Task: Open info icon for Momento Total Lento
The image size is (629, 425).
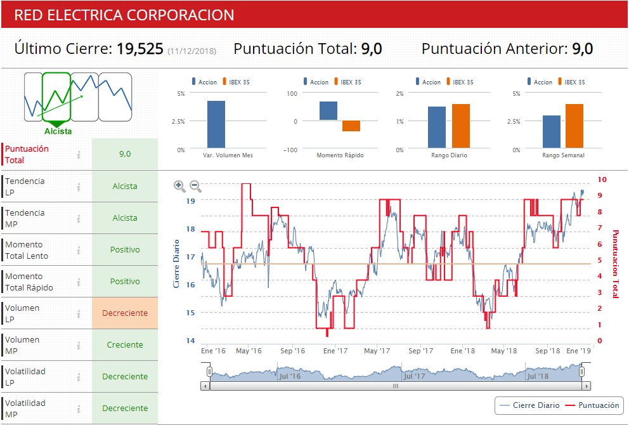Action: [79, 251]
